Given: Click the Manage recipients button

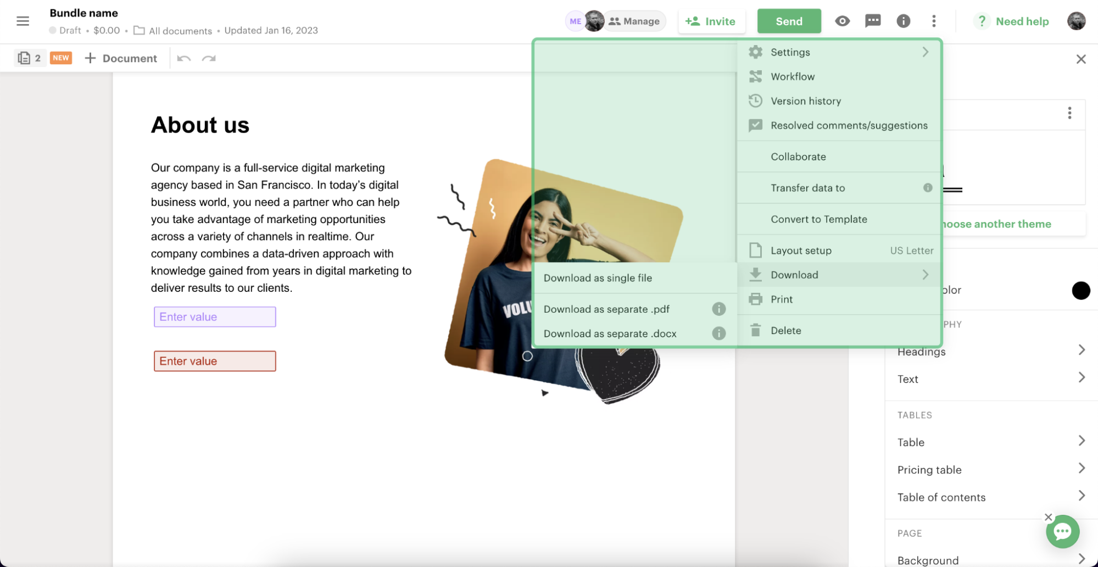Looking at the screenshot, I should 634,21.
